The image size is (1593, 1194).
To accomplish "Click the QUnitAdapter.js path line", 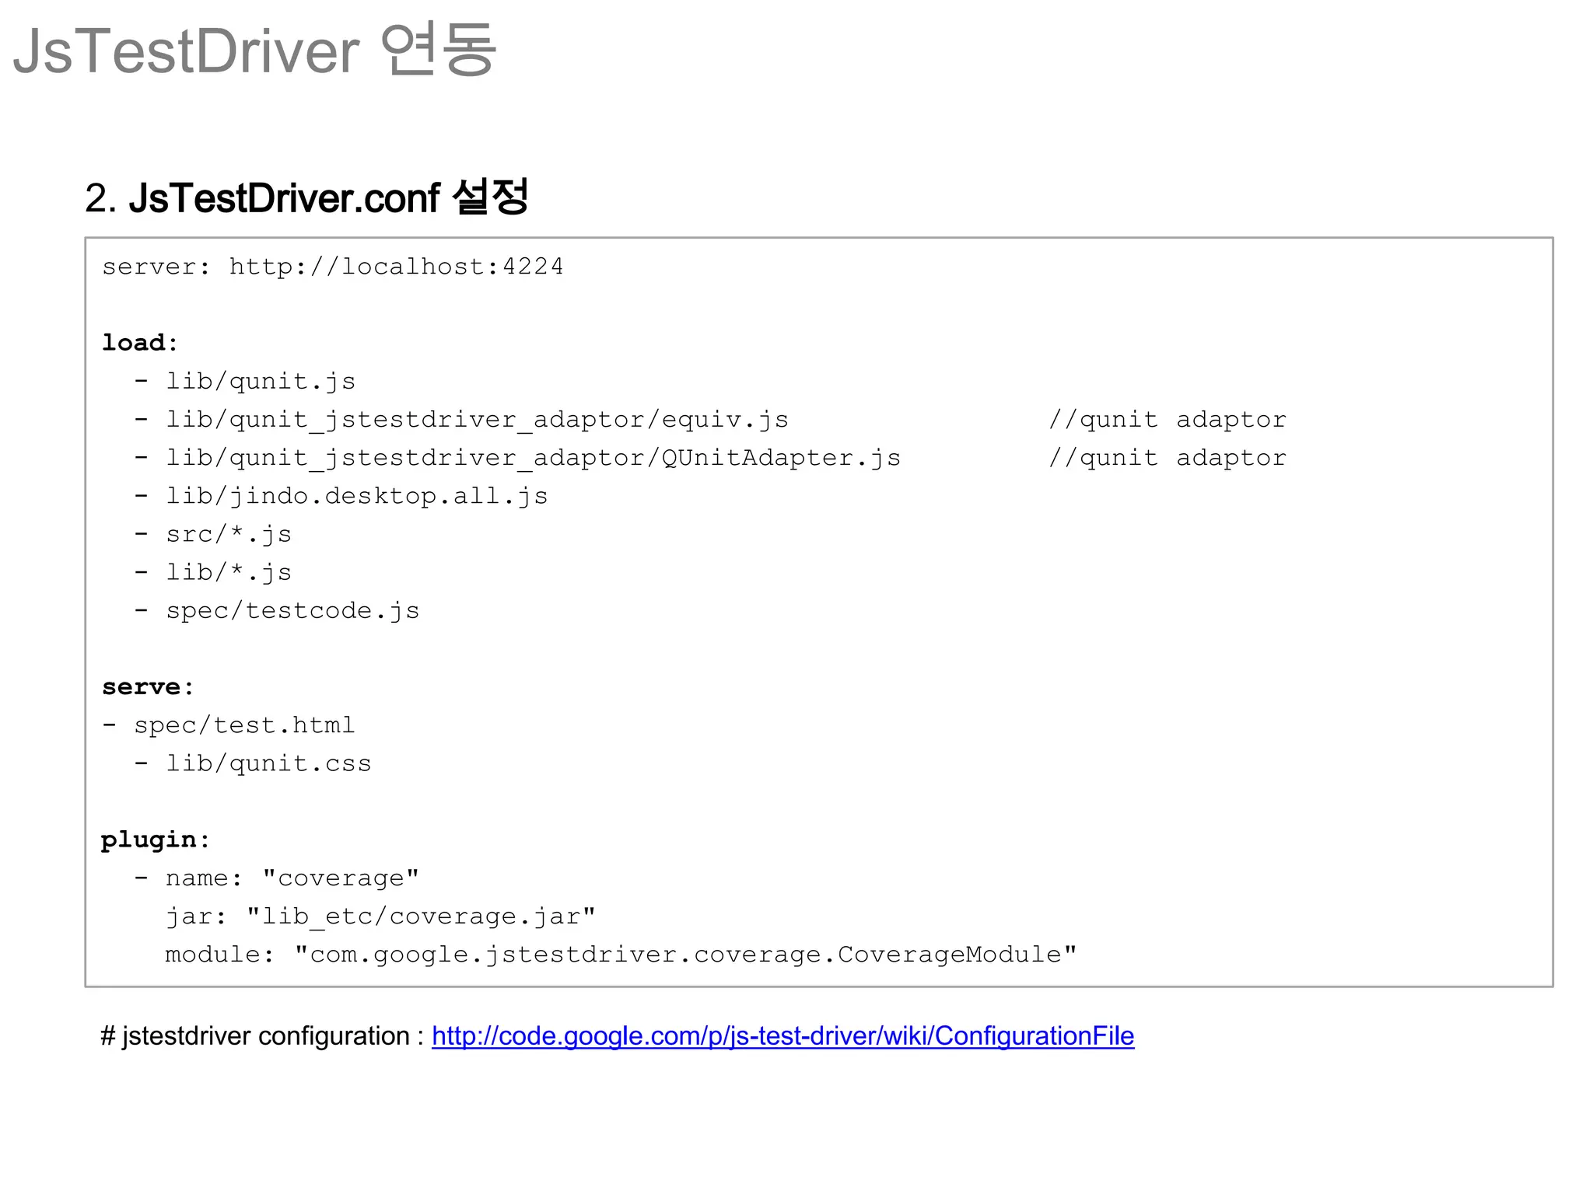I will point(532,458).
